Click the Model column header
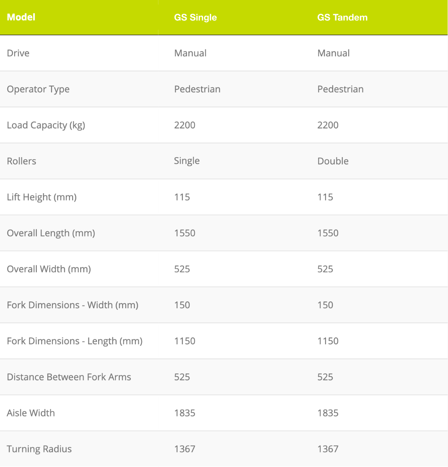 click(x=21, y=17)
